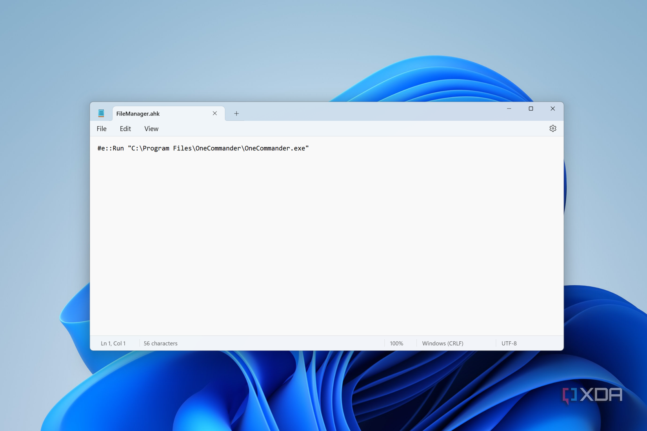Screen dimensions: 647x431
Task: Add a new tab with plus button
Action: (x=236, y=114)
